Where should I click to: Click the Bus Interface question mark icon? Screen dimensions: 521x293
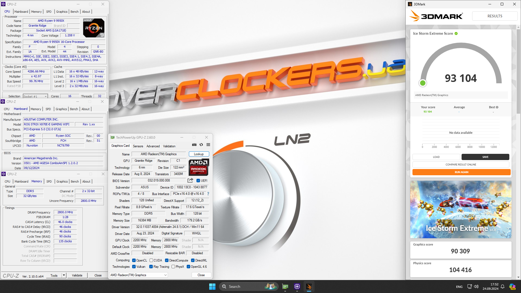tap(208, 194)
